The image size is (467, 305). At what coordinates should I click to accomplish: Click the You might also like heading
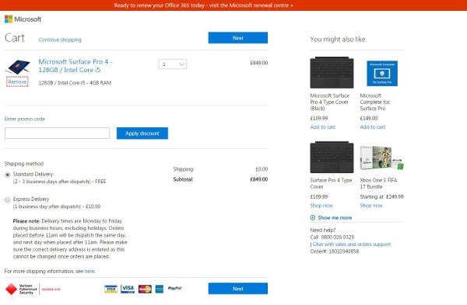[338, 40]
